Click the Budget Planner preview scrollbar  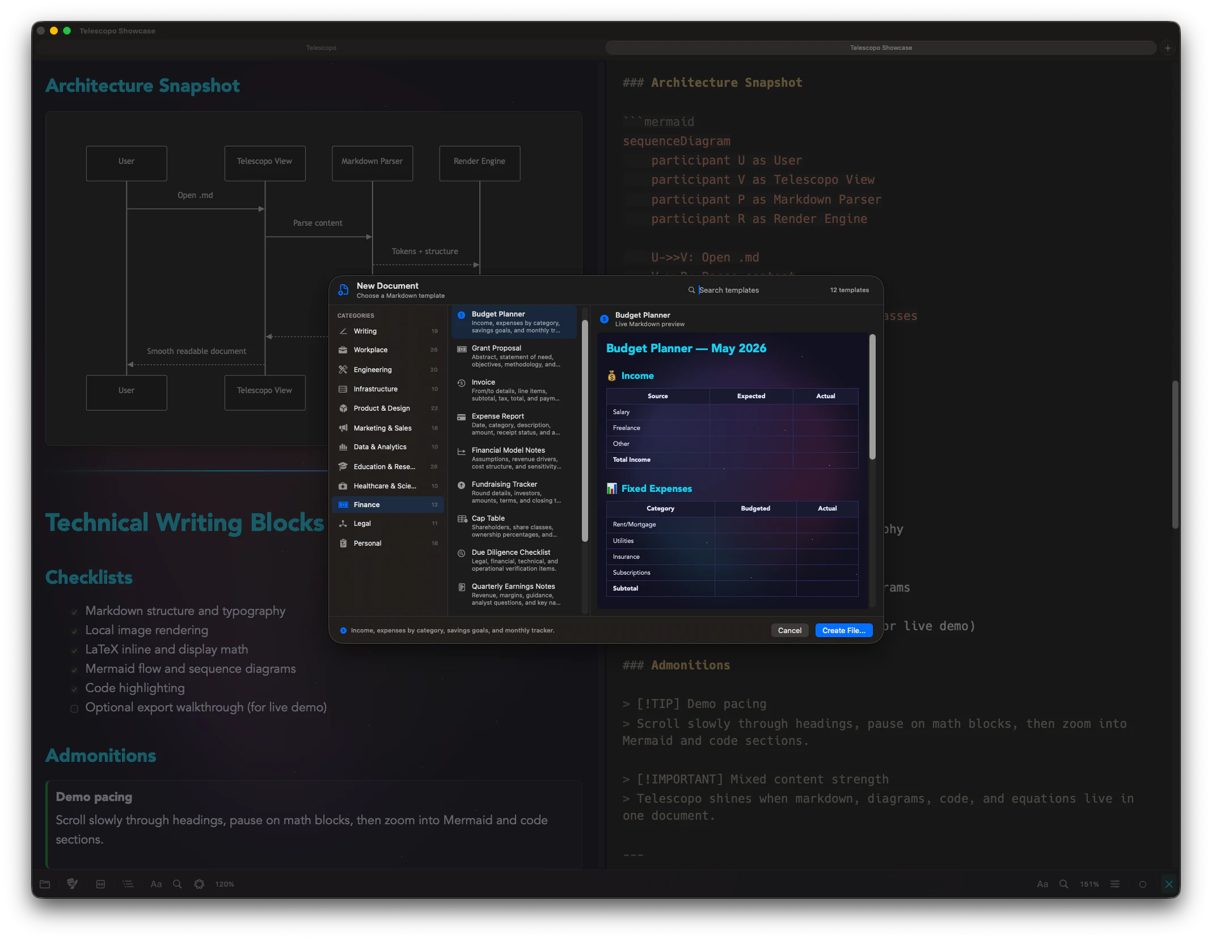click(872, 397)
